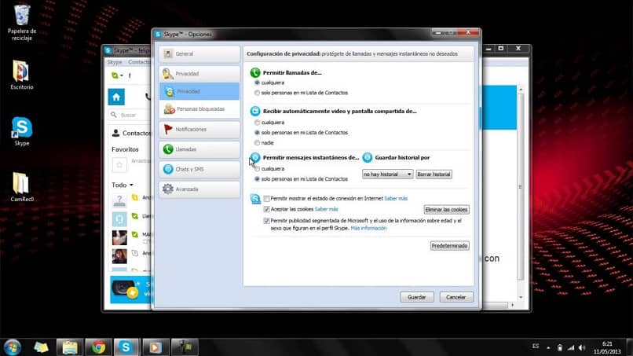Click the Chats y SMS bubble icon
The height and width of the screenshot is (356, 633).
(168, 169)
